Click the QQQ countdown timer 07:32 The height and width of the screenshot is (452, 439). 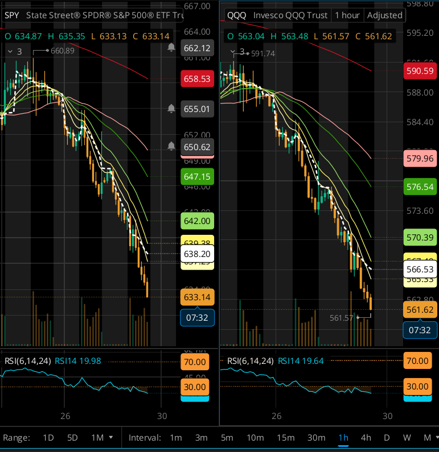(420, 330)
